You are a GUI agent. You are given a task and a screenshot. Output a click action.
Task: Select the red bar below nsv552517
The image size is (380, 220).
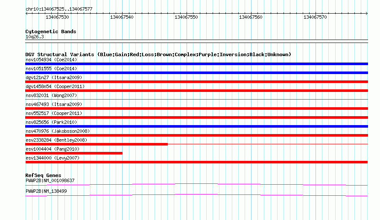coord(196,117)
